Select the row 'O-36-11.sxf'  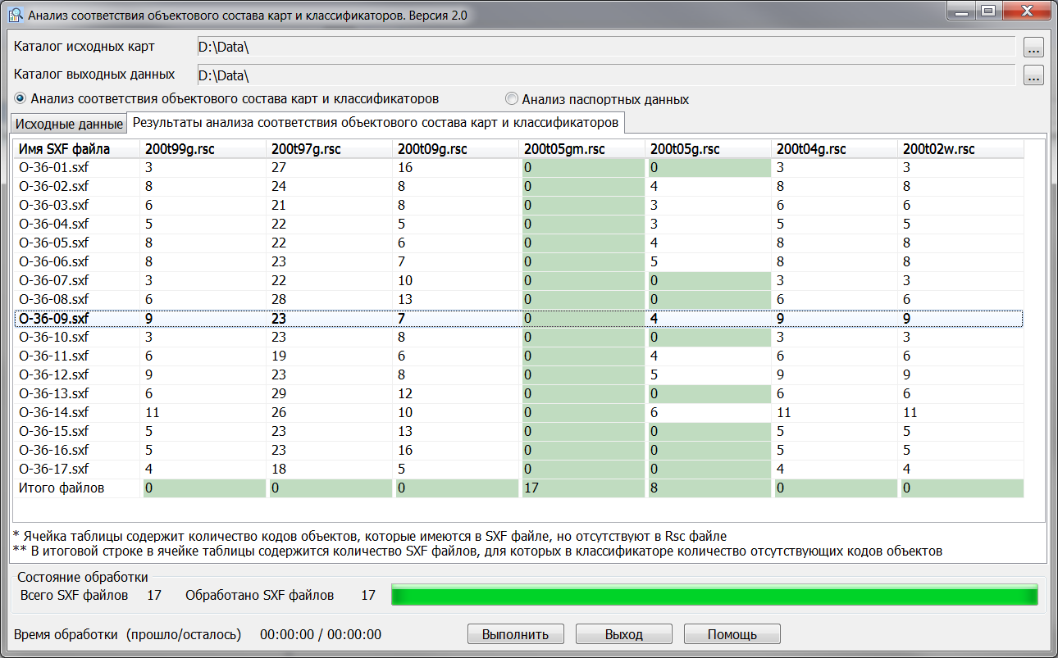519,356
